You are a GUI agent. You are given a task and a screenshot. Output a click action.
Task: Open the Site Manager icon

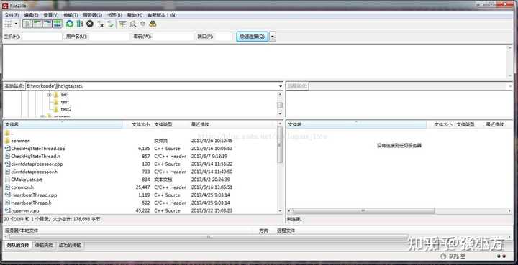point(8,24)
